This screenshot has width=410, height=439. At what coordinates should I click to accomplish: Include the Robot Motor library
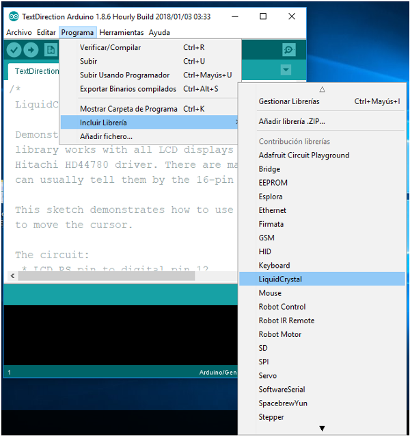[322, 334]
